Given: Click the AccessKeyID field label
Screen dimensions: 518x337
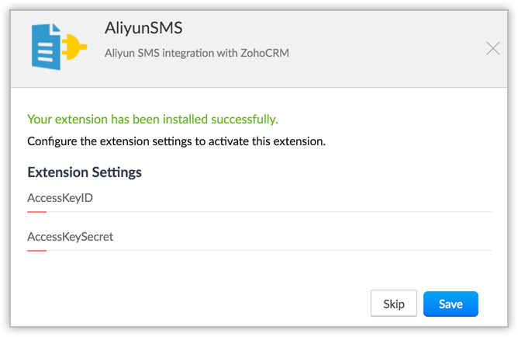Looking at the screenshot, I should pyautogui.click(x=60, y=198).
